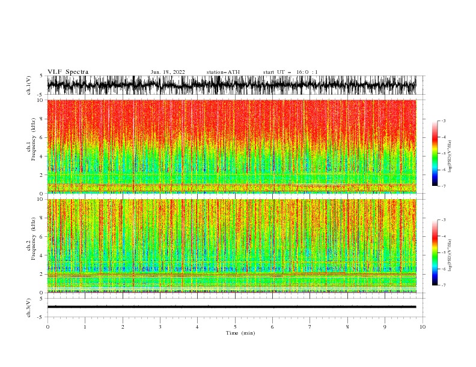476x367 pixels.
Task: Click the ch.2 spectrogram colorbar
Action: point(435,252)
